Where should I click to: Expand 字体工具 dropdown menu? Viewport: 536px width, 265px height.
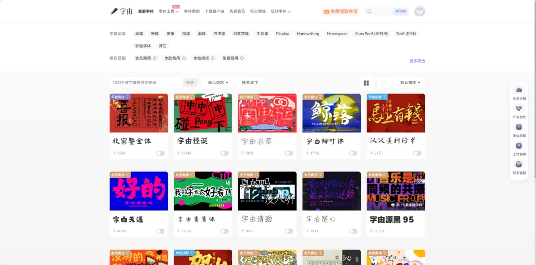[169, 11]
